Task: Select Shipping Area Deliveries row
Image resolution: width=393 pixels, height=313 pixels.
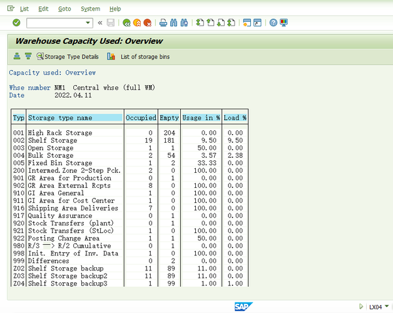Action: pyautogui.click(x=130, y=208)
